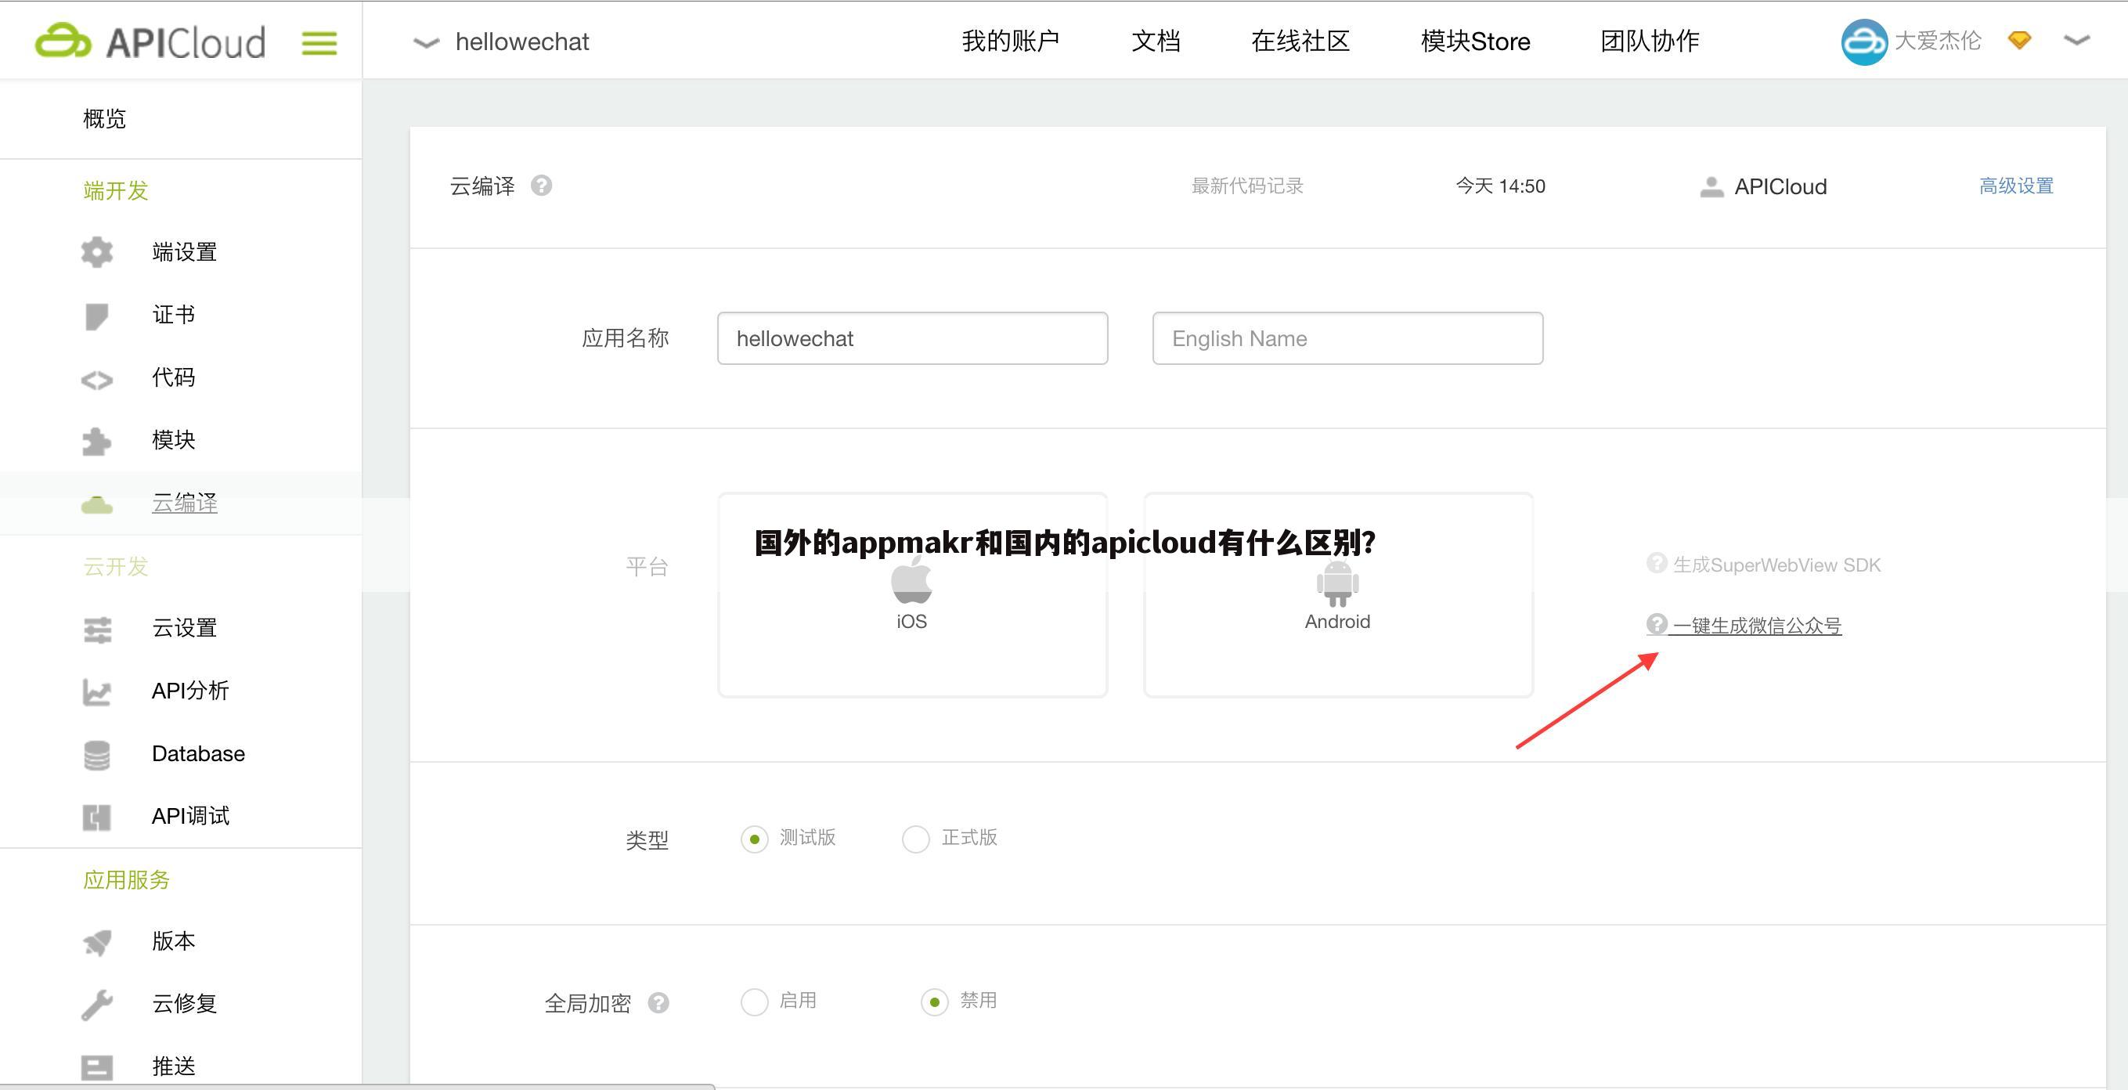Select 禁用 for global encryption
This screenshot has height=1090, width=2128.
coord(934,1002)
